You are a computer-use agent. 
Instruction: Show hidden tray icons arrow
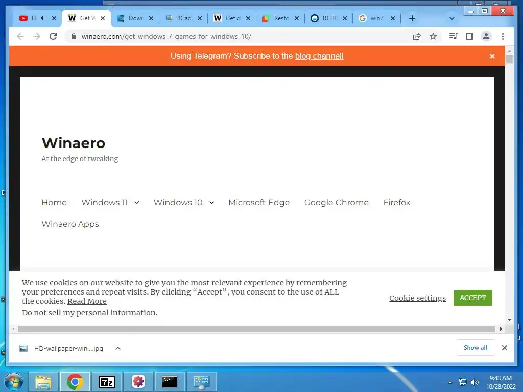(450, 382)
